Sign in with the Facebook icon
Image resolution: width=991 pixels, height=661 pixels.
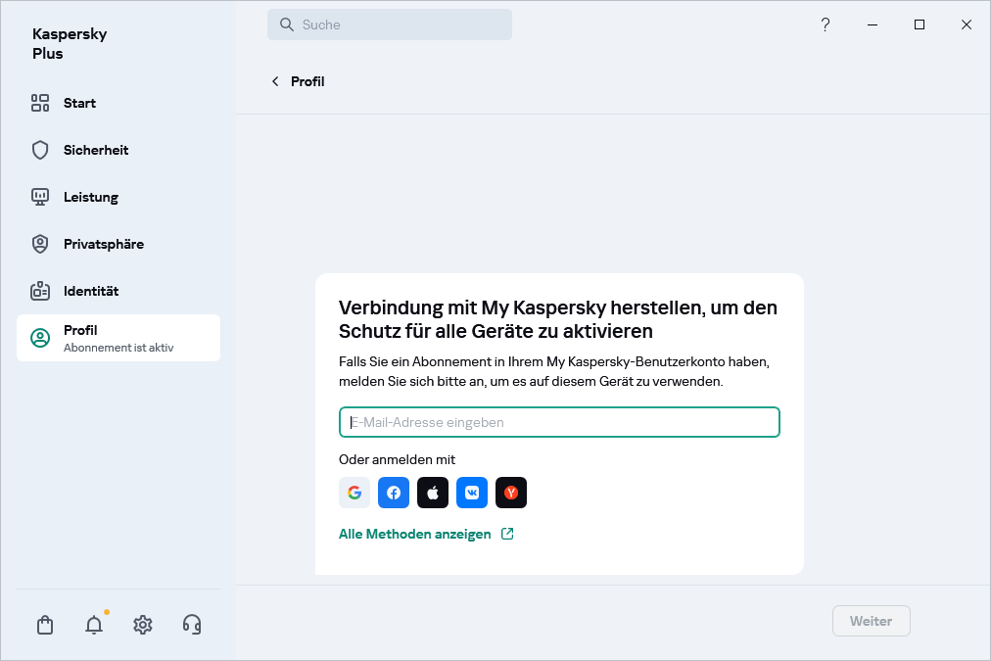pos(393,493)
